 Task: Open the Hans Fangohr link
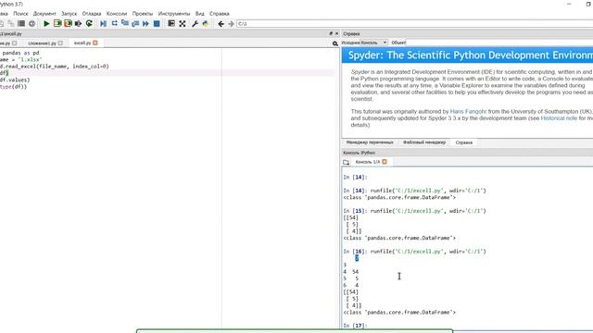pyautogui.click(x=468, y=112)
